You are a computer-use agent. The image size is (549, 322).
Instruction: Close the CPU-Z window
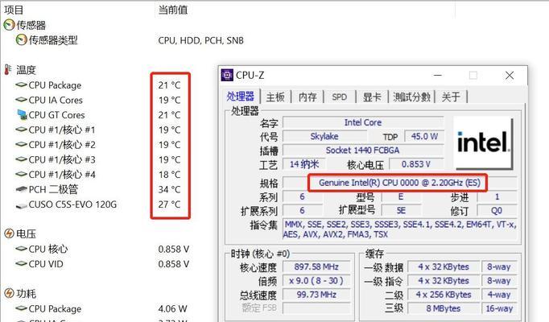point(510,75)
